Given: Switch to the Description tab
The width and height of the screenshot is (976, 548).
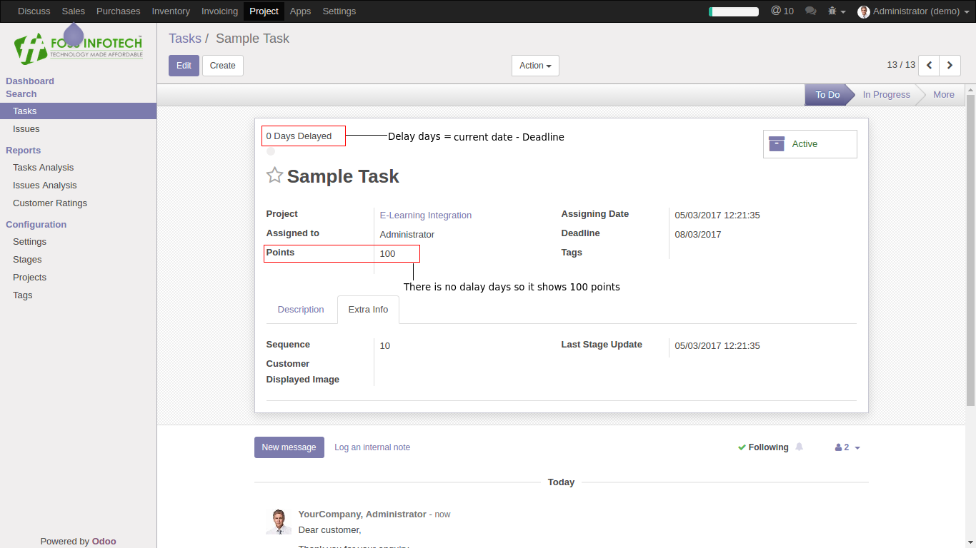Looking at the screenshot, I should [x=301, y=310].
